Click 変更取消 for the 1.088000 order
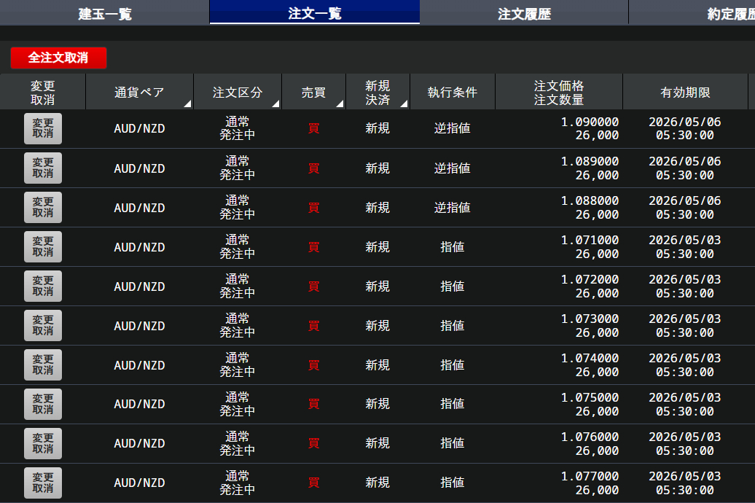 pos(43,208)
